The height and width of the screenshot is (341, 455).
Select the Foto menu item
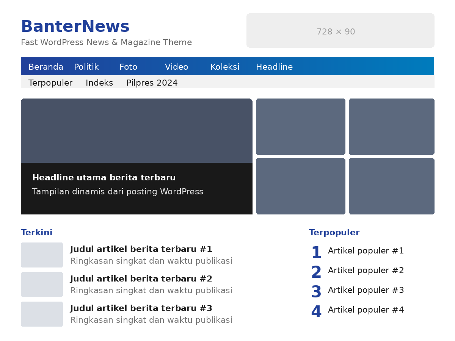[x=128, y=67]
